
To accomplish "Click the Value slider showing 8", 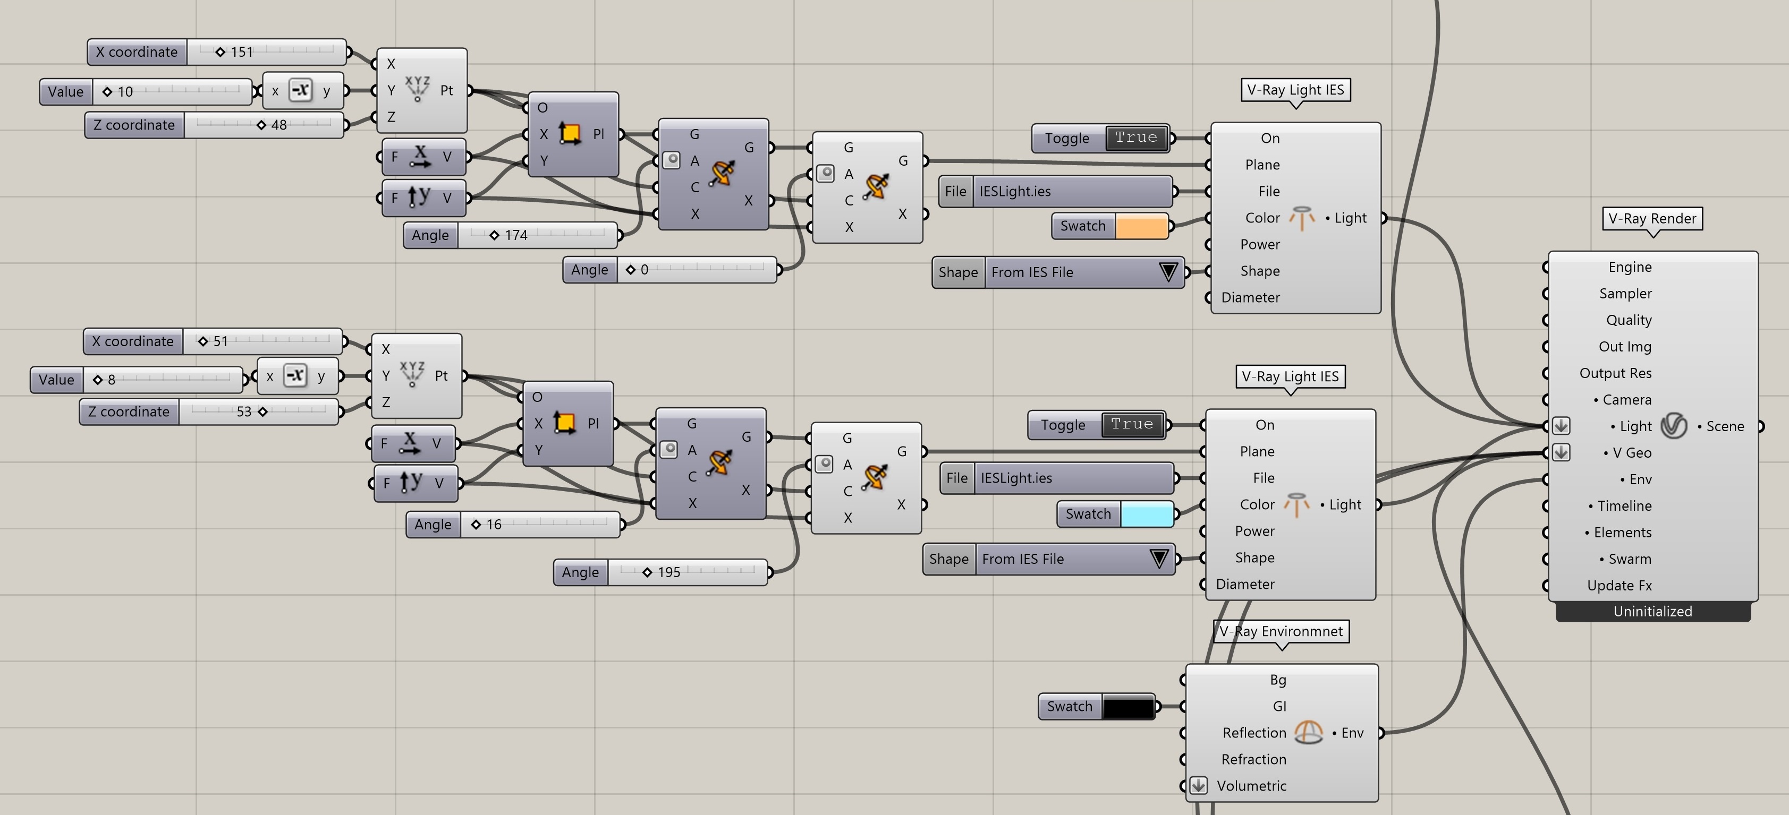I will coord(163,379).
